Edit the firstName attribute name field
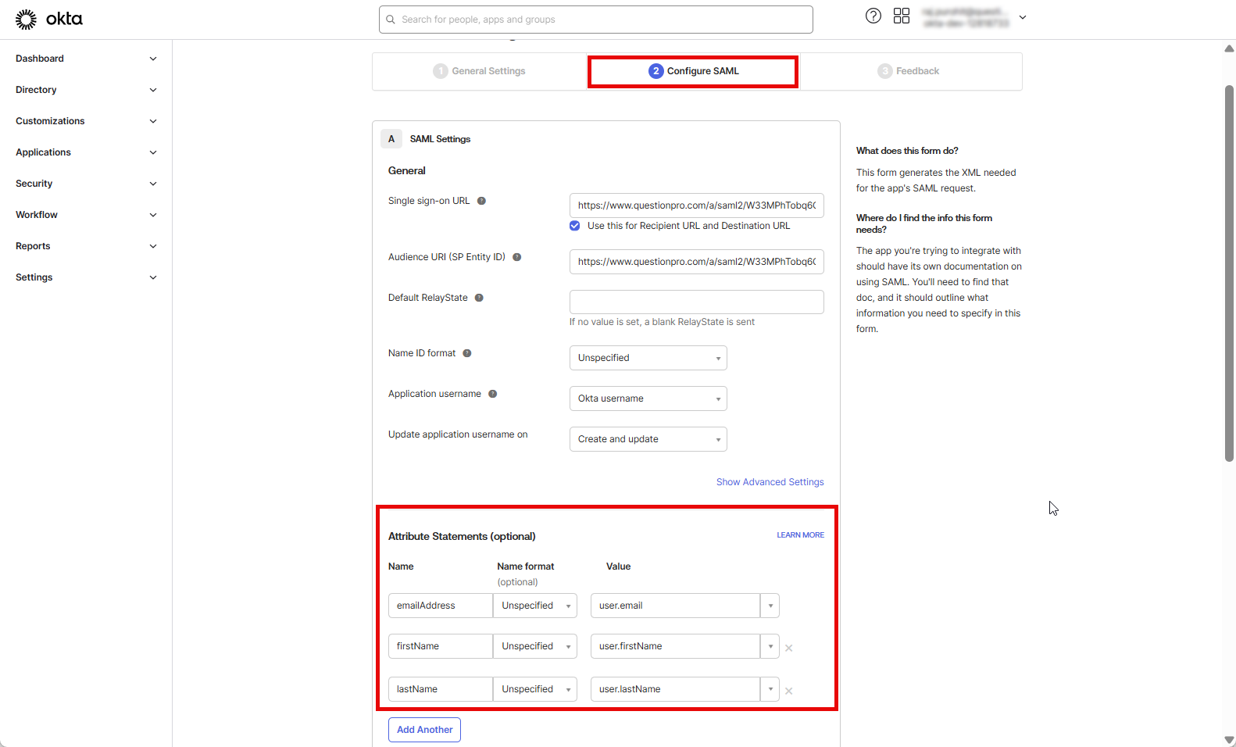This screenshot has width=1236, height=747. click(x=441, y=646)
